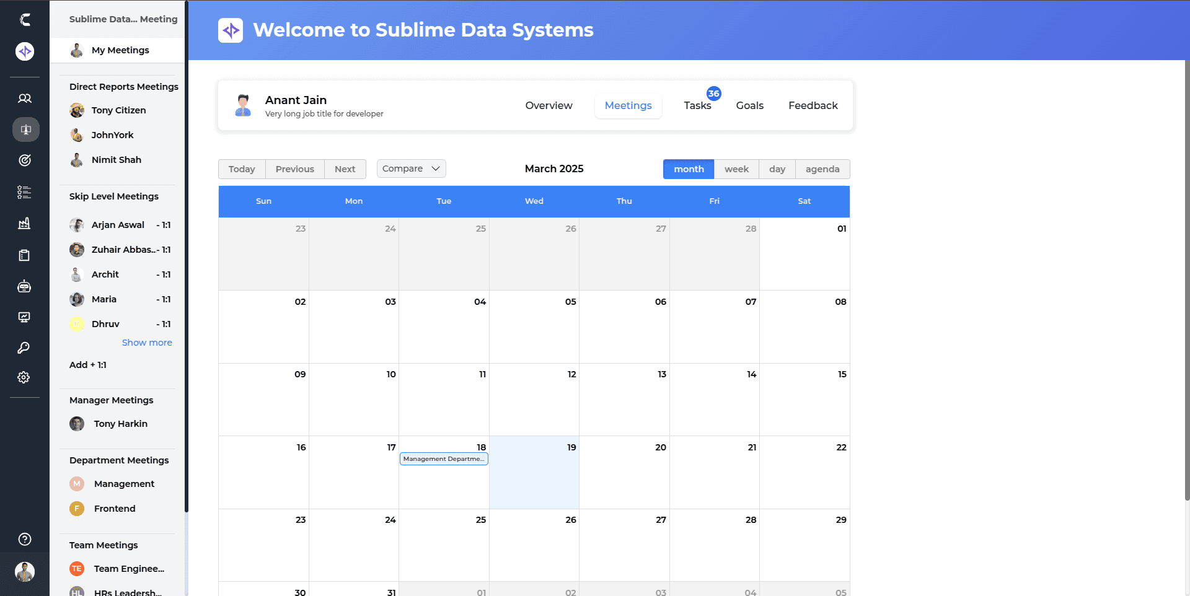Screen dimensions: 1190x596
Task: Click the Sublime Data... Meeting sidebar title
Action: (123, 19)
